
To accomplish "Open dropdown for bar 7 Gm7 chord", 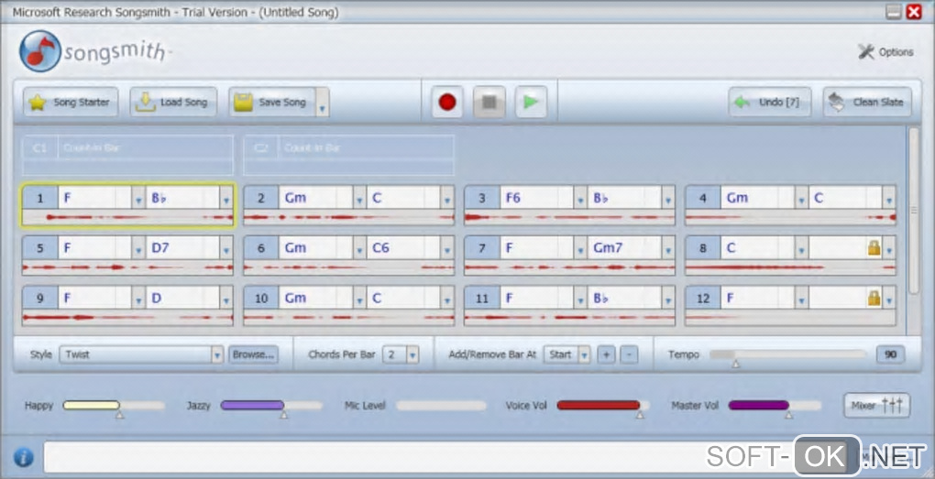I will (668, 249).
